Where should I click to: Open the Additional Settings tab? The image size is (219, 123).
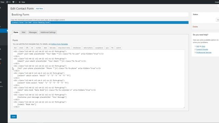click(48, 32)
